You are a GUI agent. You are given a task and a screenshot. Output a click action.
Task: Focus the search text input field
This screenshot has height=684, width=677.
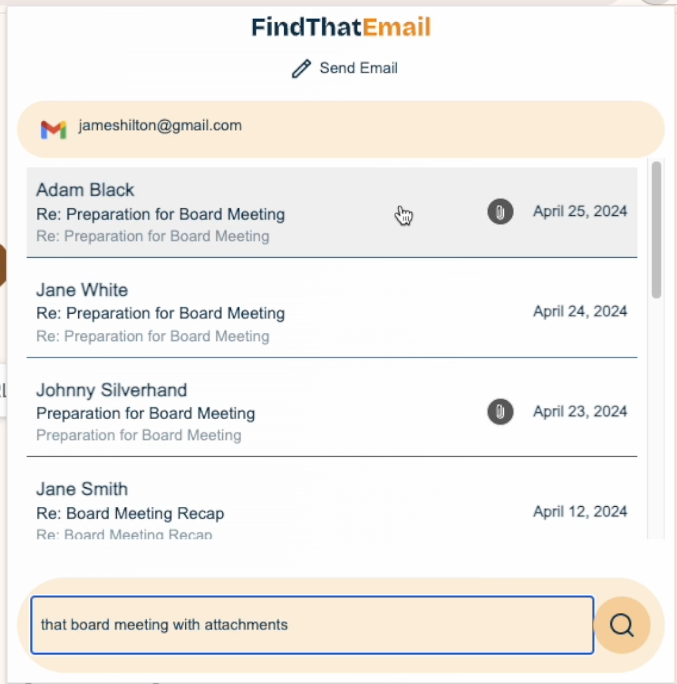click(312, 625)
